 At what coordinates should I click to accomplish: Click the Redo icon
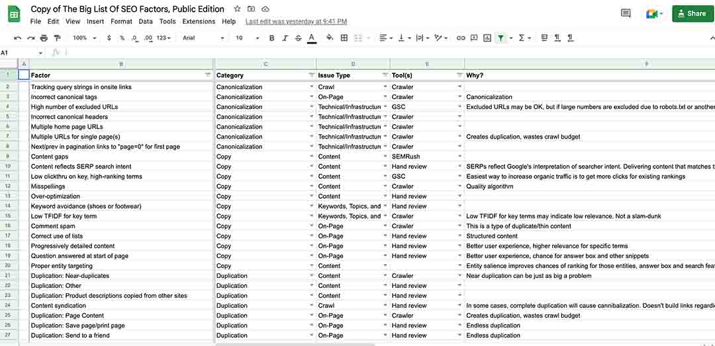(31, 38)
